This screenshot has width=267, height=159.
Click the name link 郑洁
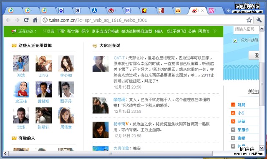(21, 75)
